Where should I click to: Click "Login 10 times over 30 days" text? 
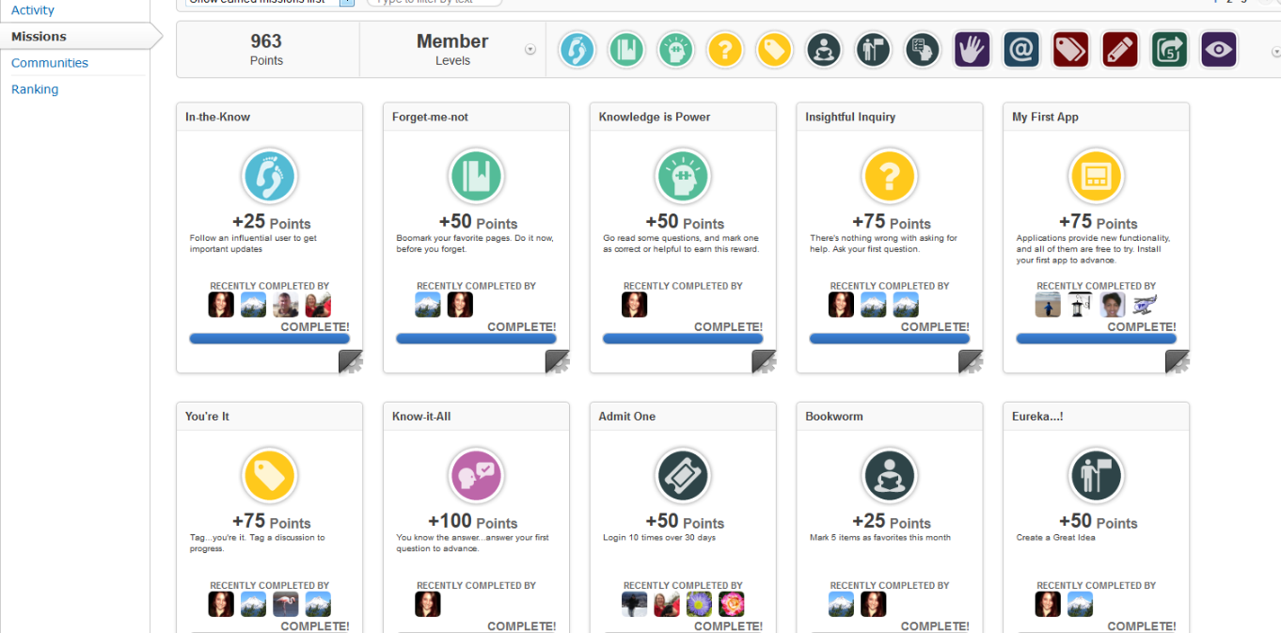(x=659, y=538)
